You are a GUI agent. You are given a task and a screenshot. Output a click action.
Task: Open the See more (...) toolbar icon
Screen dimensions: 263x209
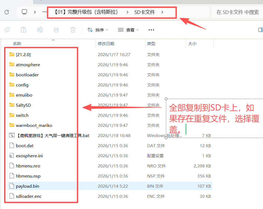151,30
